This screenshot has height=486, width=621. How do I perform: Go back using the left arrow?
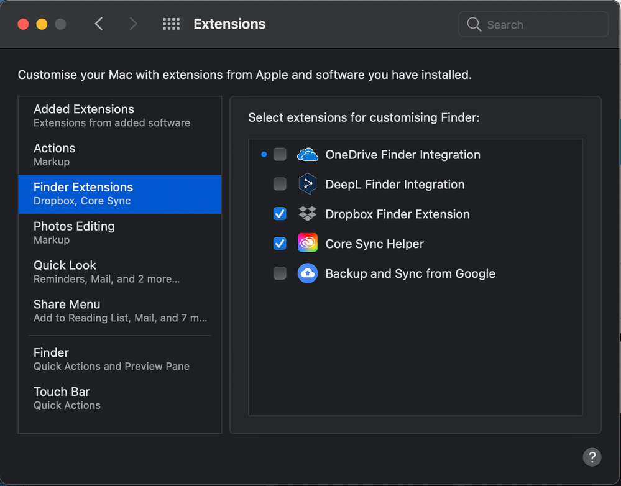pos(99,24)
